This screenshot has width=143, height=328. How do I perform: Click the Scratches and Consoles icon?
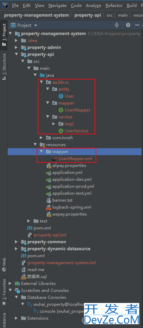(17, 290)
